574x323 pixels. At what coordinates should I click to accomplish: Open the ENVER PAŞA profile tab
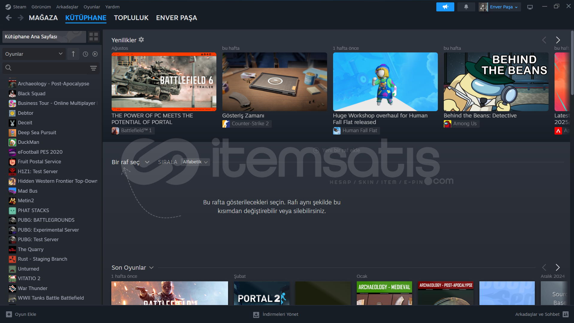pos(176,18)
